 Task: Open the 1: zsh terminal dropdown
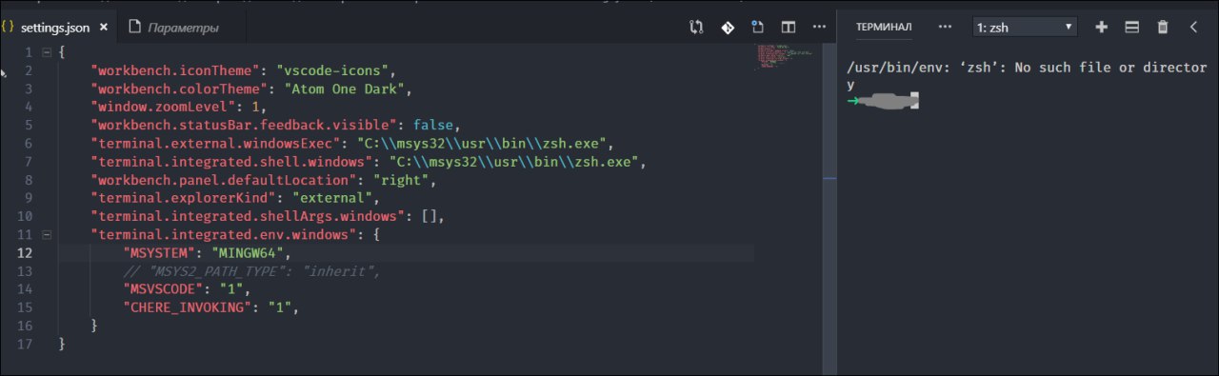click(1025, 28)
